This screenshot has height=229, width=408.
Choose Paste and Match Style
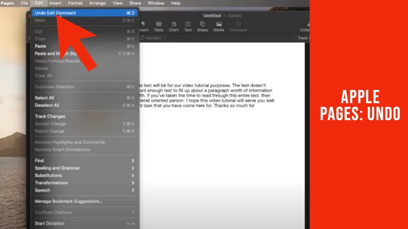[x=84, y=53]
